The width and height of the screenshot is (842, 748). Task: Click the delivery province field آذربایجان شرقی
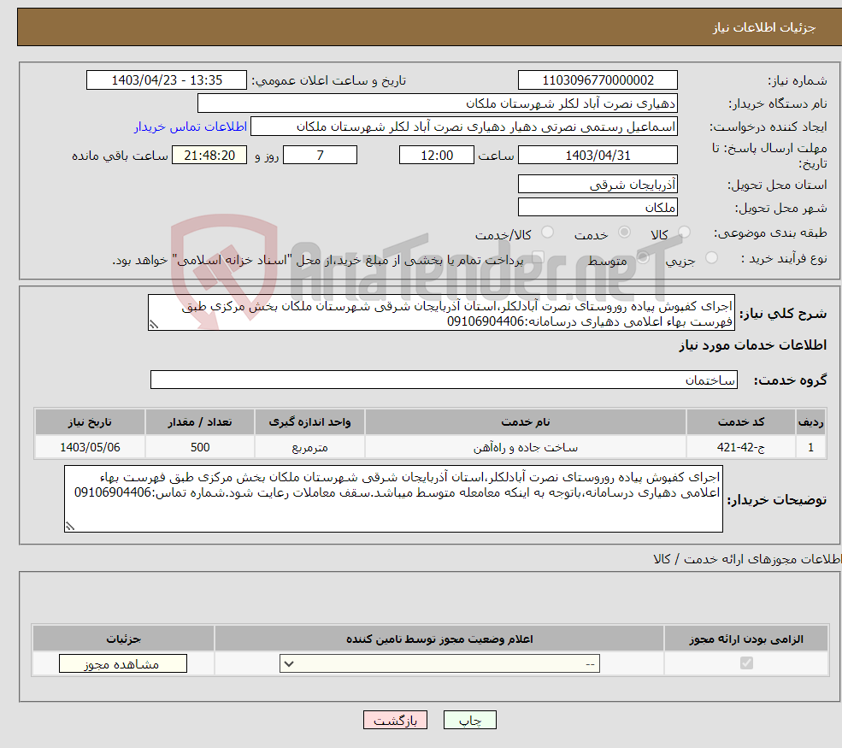coord(598,184)
